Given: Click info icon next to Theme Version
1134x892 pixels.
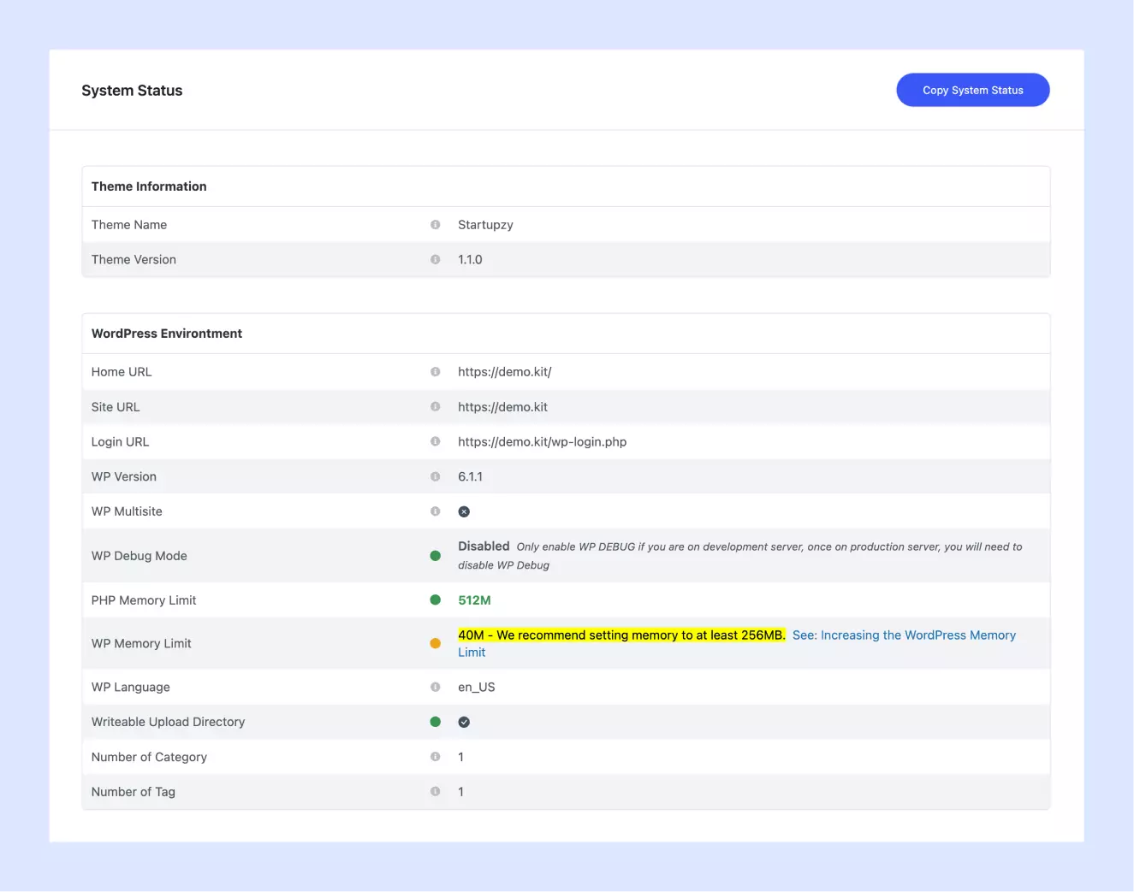Looking at the screenshot, I should point(435,260).
